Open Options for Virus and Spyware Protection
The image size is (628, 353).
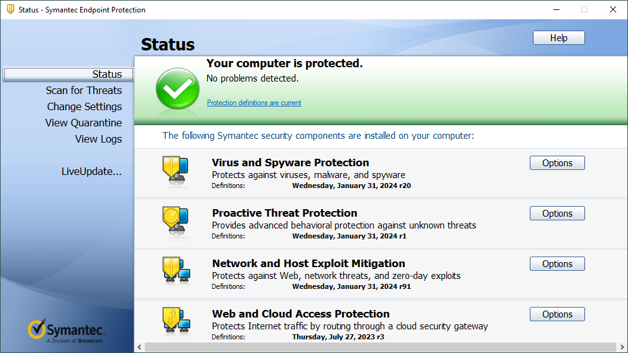pyautogui.click(x=557, y=163)
